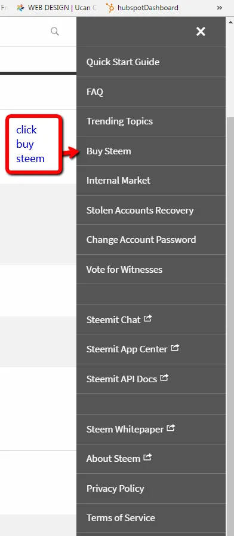234x536 pixels.
Task: Click the hubspotDashboard bookmark icon
Action: (110, 8)
